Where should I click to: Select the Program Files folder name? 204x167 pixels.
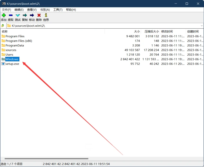click(15, 36)
